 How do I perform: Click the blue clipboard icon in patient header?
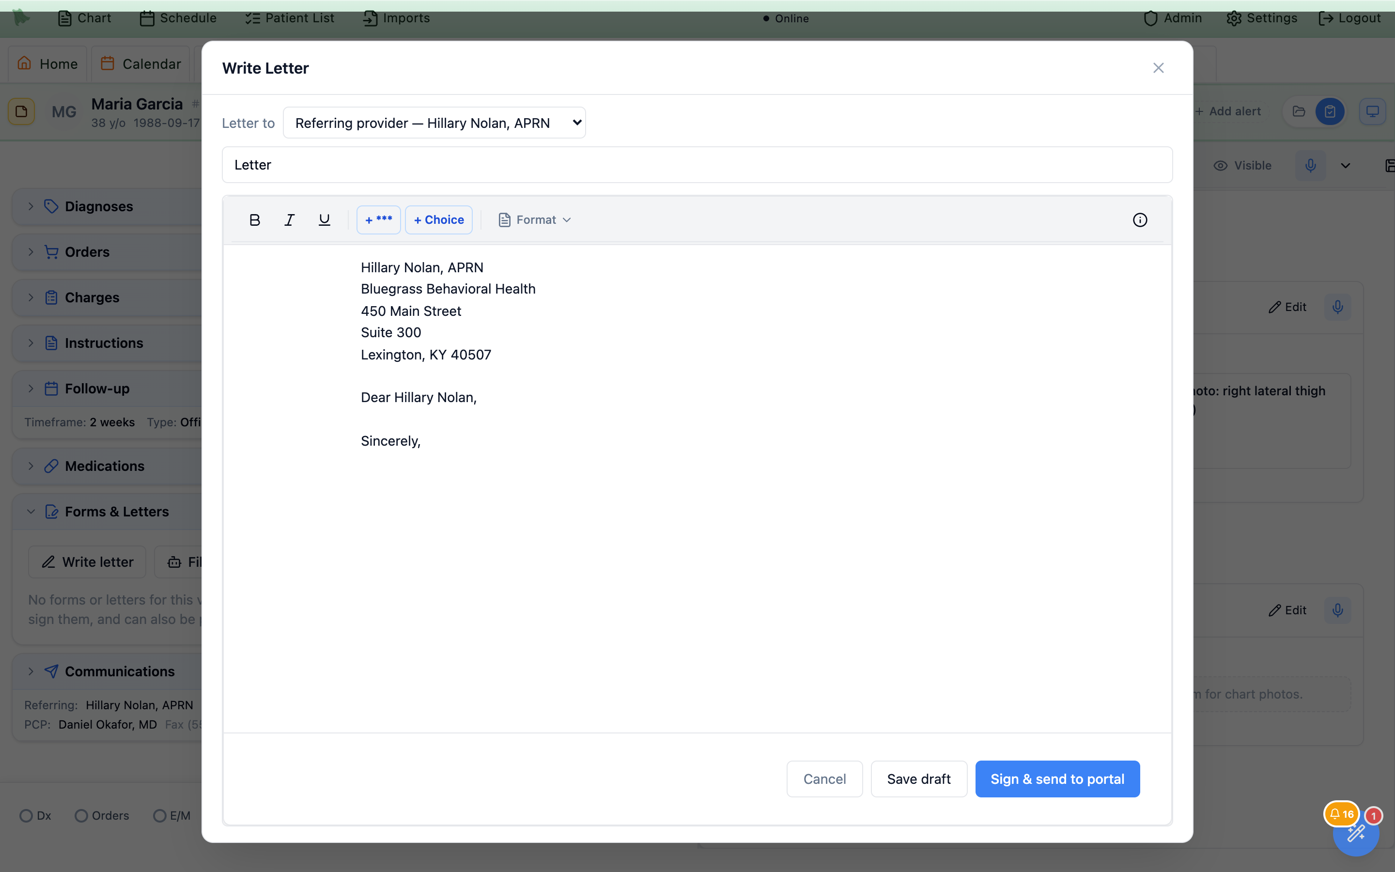pos(1330,111)
